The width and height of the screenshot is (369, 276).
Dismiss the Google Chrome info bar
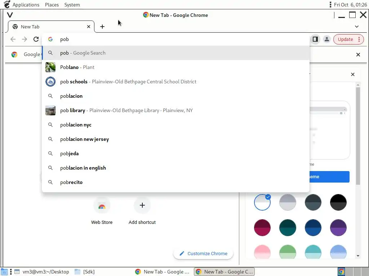[358, 55]
